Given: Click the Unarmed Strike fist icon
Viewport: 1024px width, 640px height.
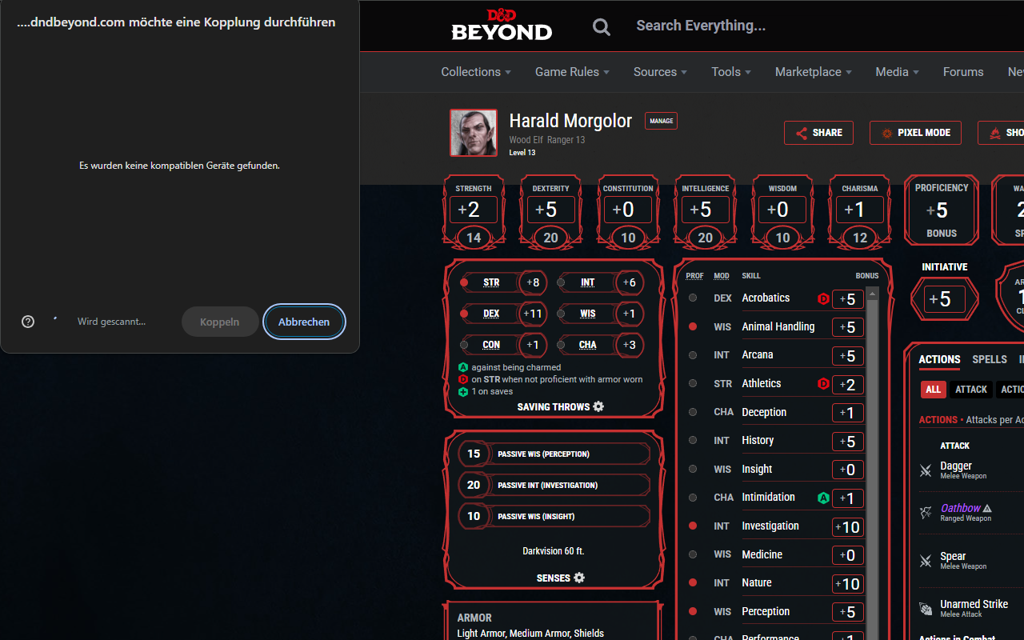Looking at the screenshot, I should [926, 608].
